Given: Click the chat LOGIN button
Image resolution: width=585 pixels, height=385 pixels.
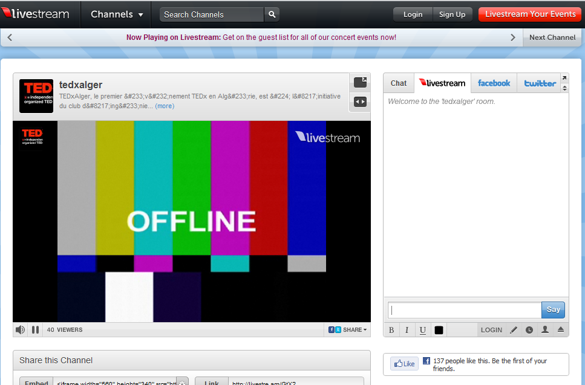Looking at the screenshot, I should pyautogui.click(x=491, y=330).
